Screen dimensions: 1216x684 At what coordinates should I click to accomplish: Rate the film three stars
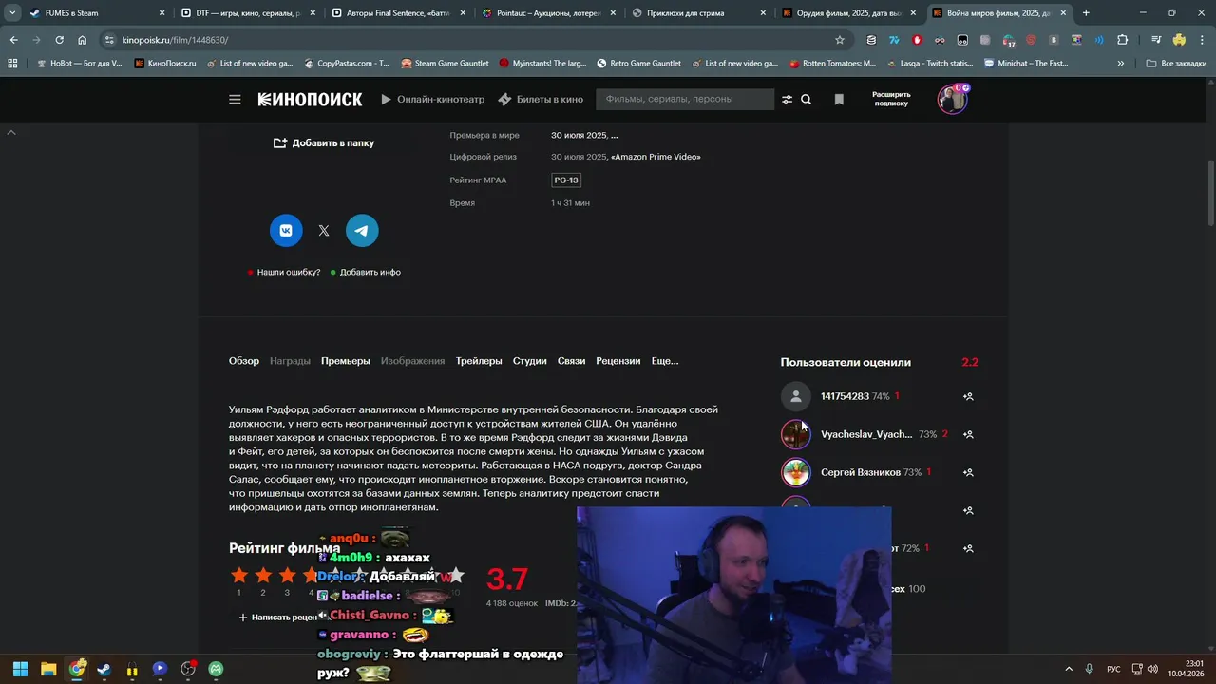[287, 575]
